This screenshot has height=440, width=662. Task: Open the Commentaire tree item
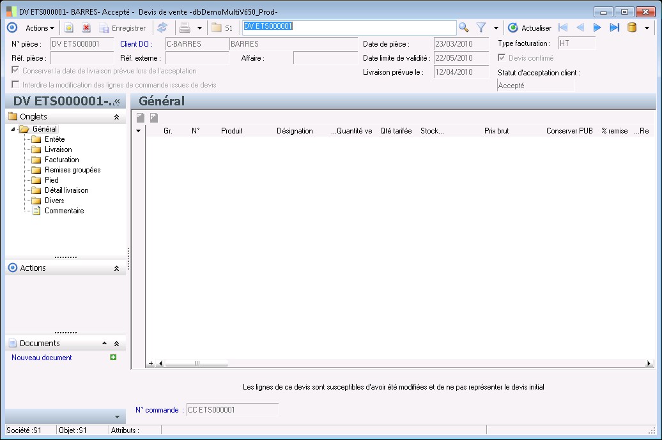point(64,211)
